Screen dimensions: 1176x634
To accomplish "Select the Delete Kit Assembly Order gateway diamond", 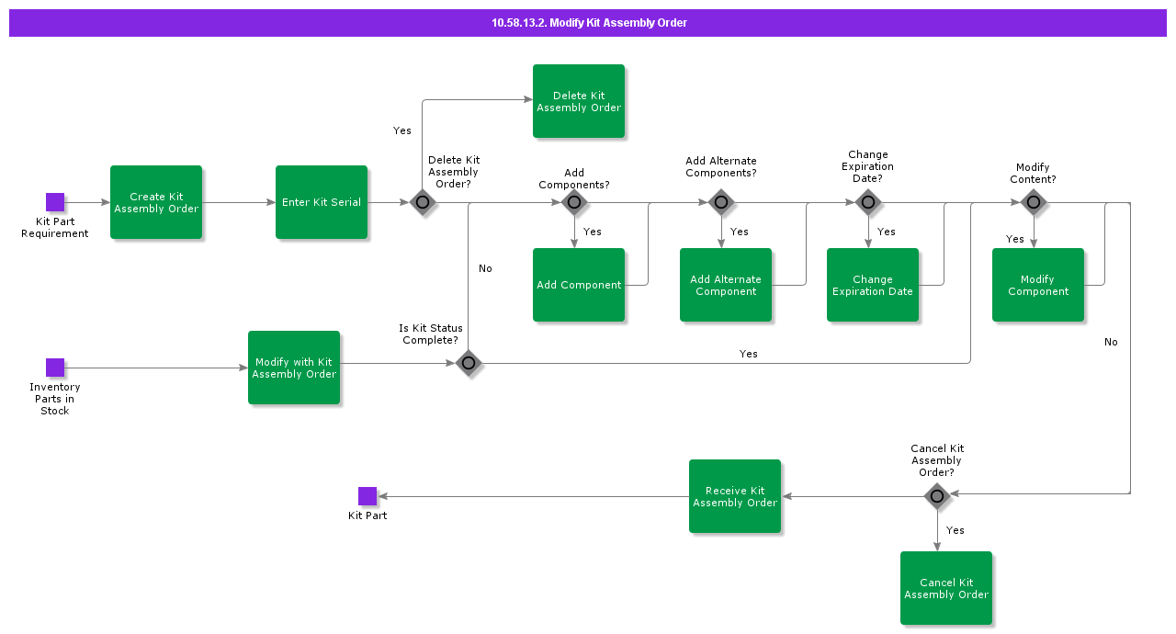I will (423, 202).
